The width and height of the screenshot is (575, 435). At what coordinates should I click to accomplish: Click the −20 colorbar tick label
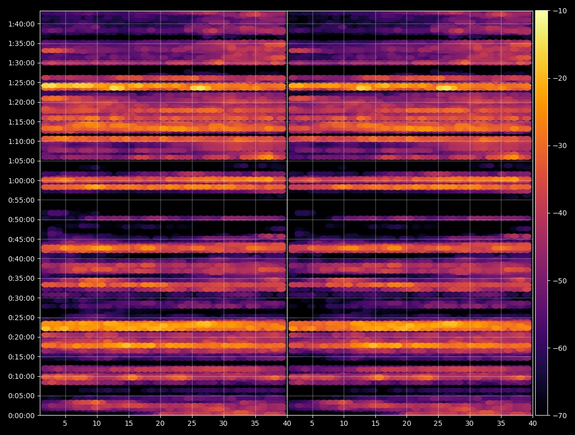tap(559, 78)
